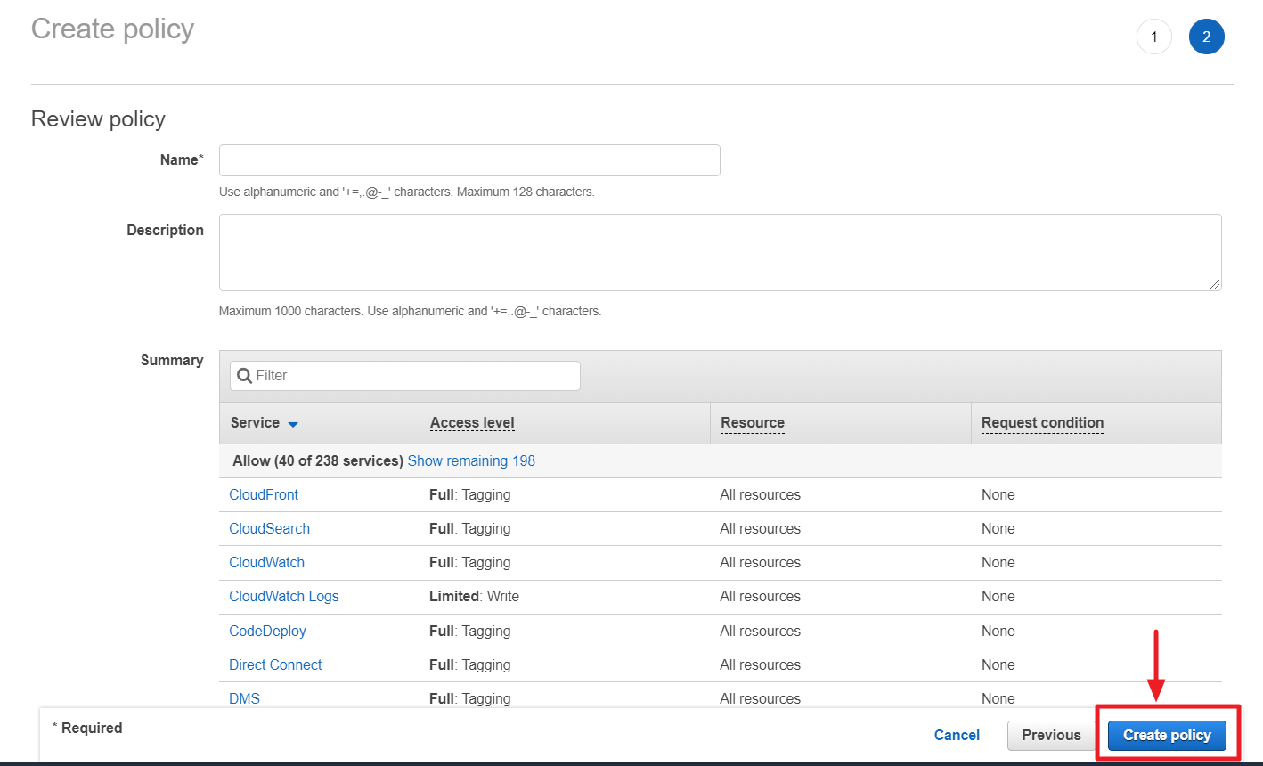
Task: Open the CloudWatch service link
Action: pyautogui.click(x=266, y=563)
